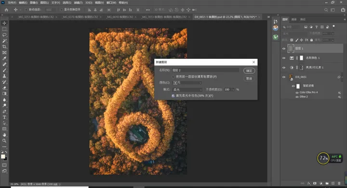Select the Path Selection tool
The width and height of the screenshot is (347, 188).
pos(4,123)
